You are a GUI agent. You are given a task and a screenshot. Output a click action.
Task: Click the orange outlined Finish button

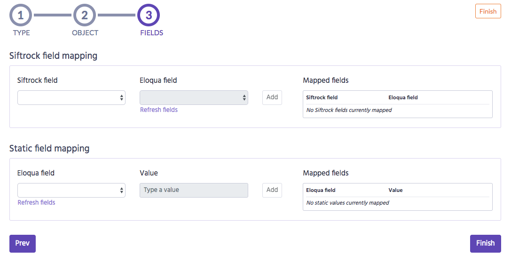pyautogui.click(x=488, y=11)
